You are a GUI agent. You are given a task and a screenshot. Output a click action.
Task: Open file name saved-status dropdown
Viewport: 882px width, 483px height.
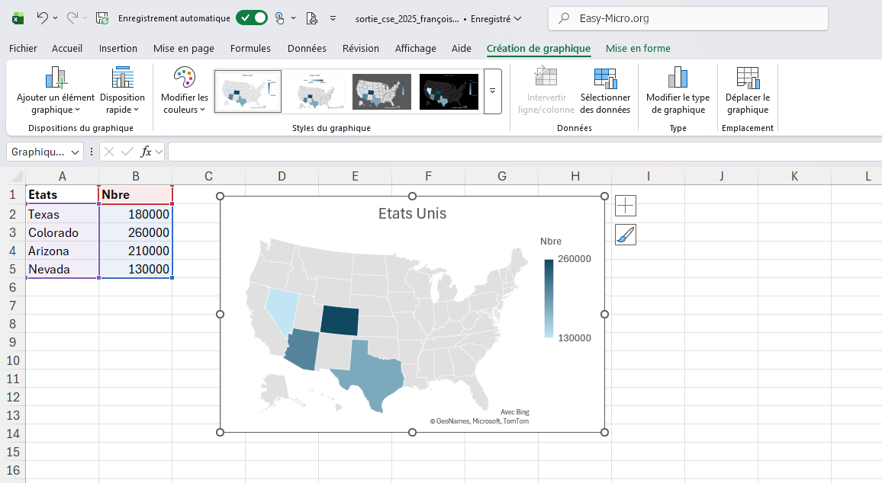point(519,18)
